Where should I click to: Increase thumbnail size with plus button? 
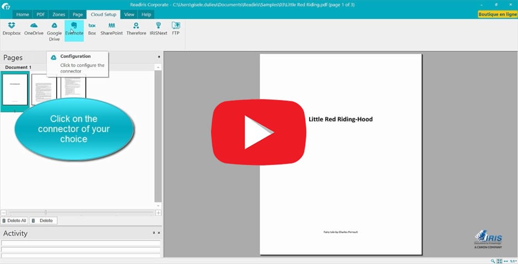159,213
